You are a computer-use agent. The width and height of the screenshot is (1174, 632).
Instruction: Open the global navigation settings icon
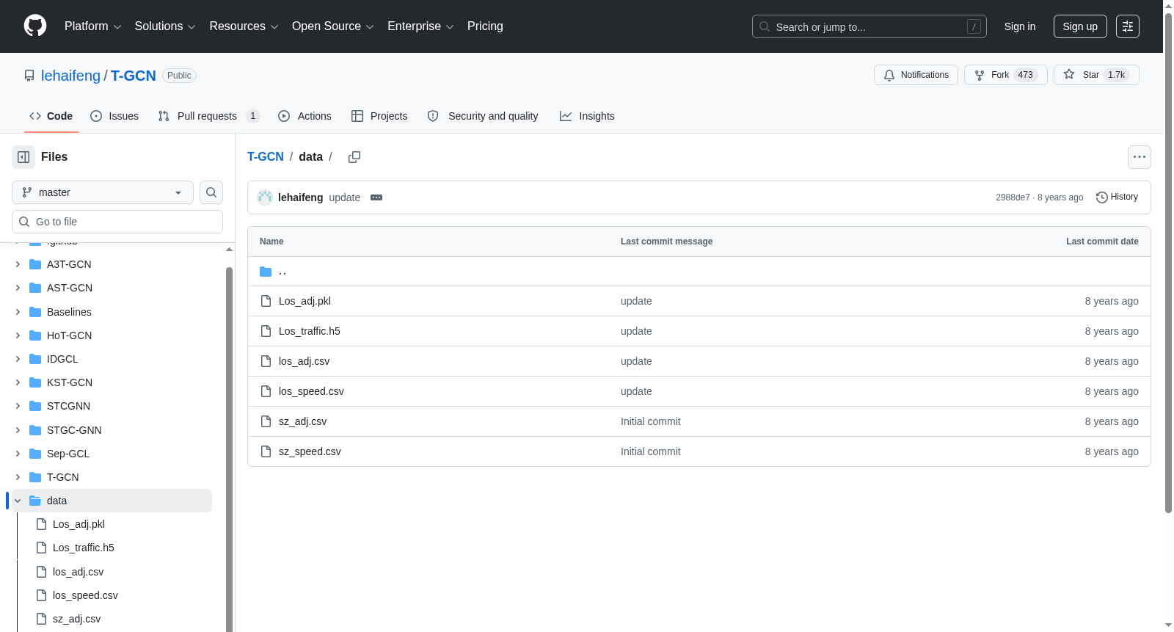(1128, 26)
